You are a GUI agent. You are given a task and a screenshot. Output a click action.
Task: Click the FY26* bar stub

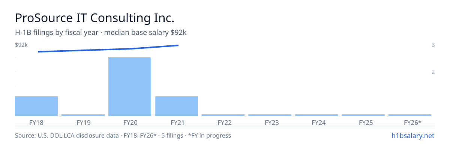(x=410, y=115)
